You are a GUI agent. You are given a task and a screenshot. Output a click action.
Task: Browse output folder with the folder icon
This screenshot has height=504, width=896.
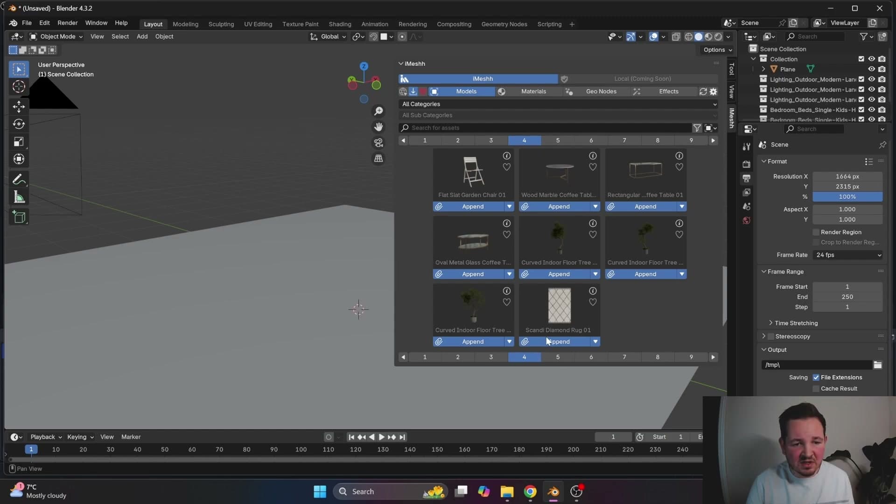click(878, 365)
